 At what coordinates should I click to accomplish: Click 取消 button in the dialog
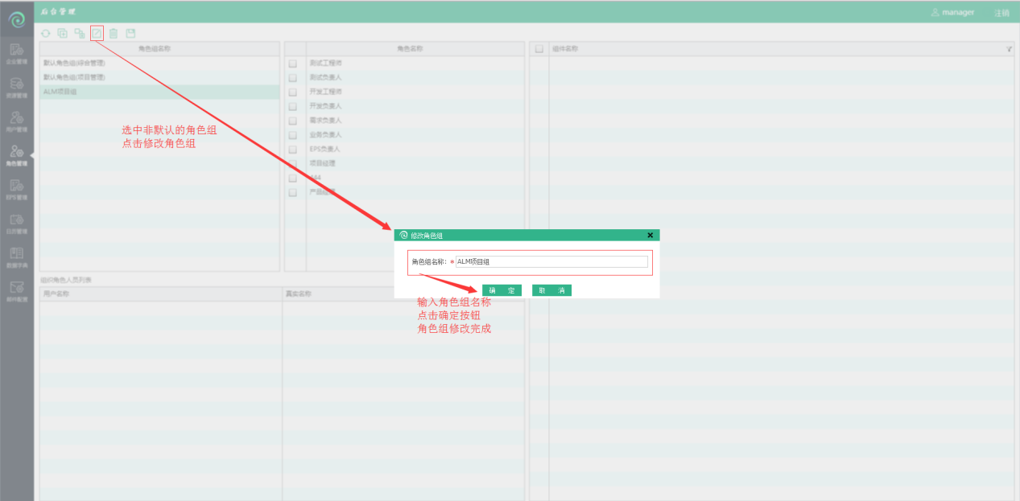[551, 290]
